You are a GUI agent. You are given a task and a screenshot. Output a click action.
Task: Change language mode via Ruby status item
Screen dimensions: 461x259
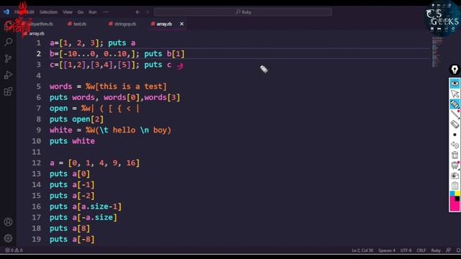click(x=436, y=250)
